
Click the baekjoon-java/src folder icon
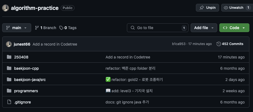(x=9, y=80)
